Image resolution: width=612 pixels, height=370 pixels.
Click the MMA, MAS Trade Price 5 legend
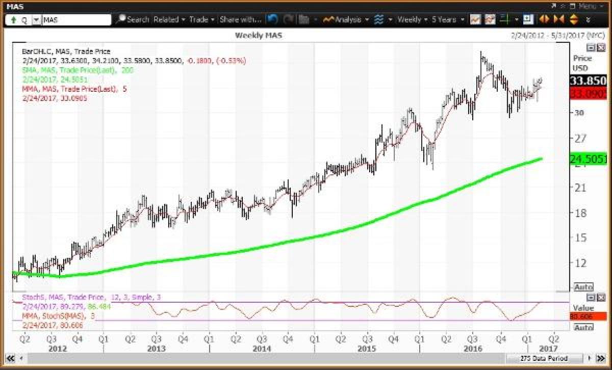point(74,89)
